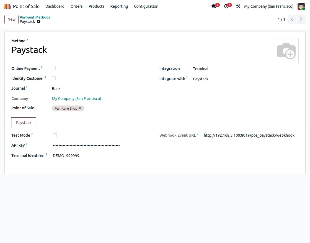The image size is (310, 243).
Task: Show the Terminal Identifier help question mark
Action: click(x=47, y=154)
